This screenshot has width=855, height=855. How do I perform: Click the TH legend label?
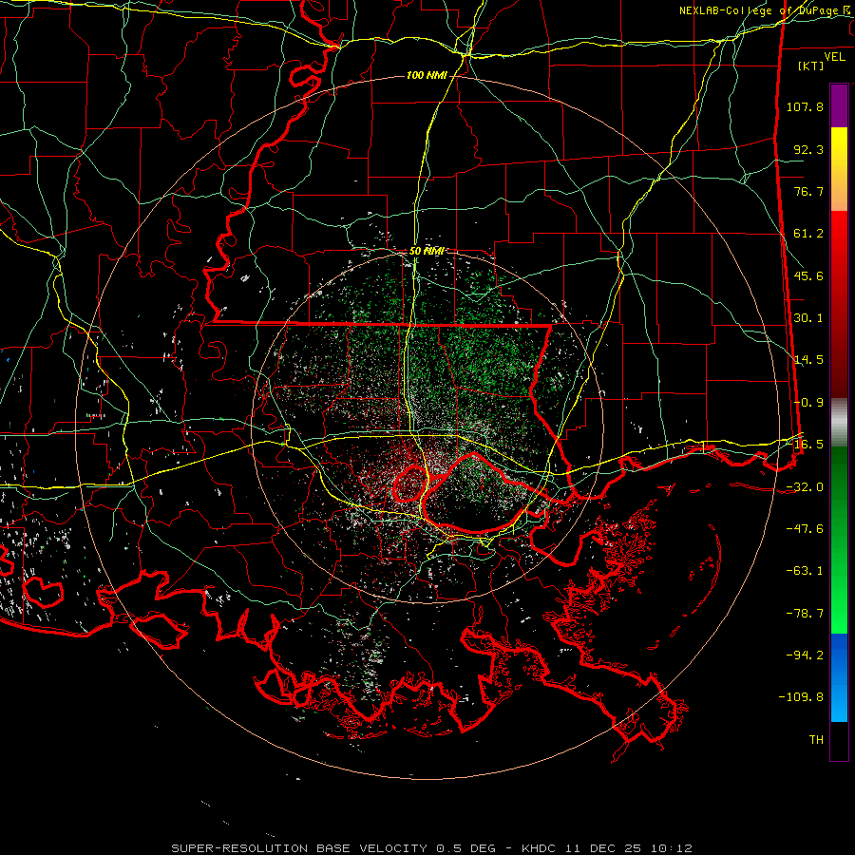(816, 740)
